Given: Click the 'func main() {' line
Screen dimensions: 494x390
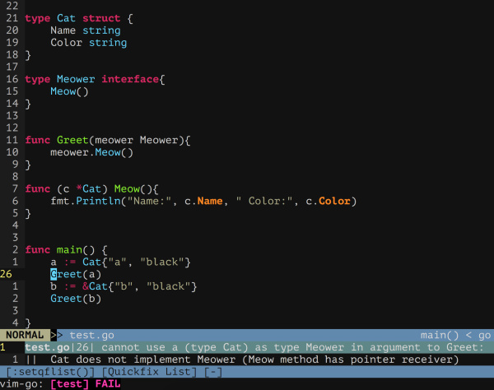Looking at the screenshot, I should pos(66,250).
